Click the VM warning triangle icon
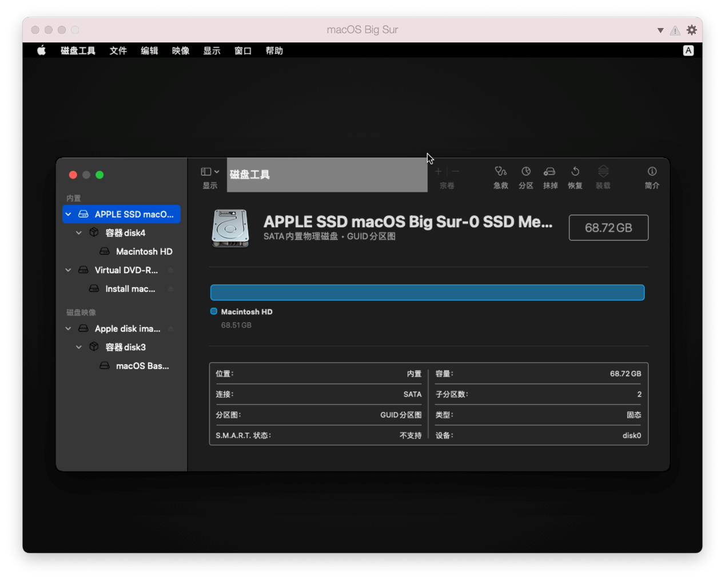This screenshot has height=581, width=725. (675, 30)
